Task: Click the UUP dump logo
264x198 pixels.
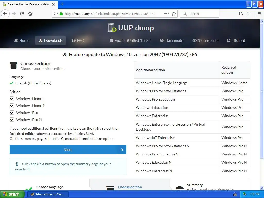Action: pos(131,28)
